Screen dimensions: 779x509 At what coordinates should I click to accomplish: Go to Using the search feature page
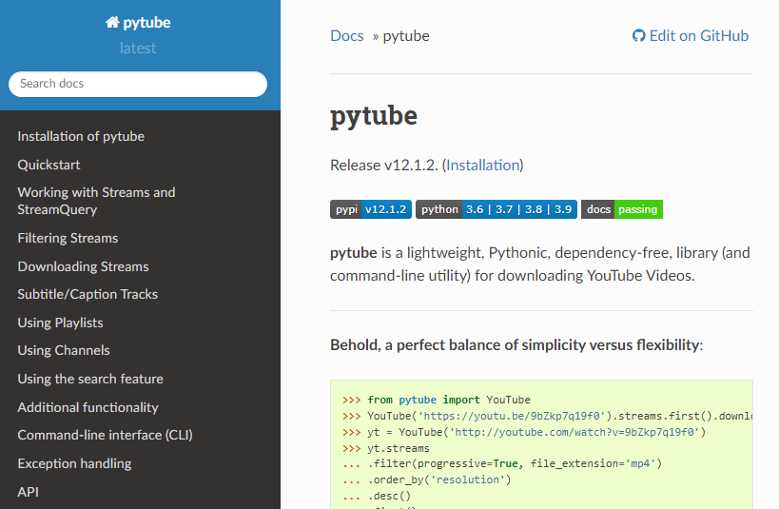pyautogui.click(x=90, y=379)
